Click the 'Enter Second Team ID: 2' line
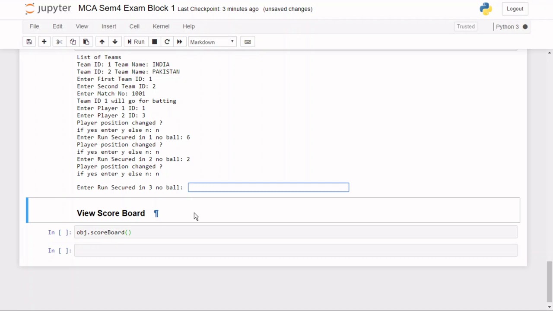The width and height of the screenshot is (553, 311). 116,86
